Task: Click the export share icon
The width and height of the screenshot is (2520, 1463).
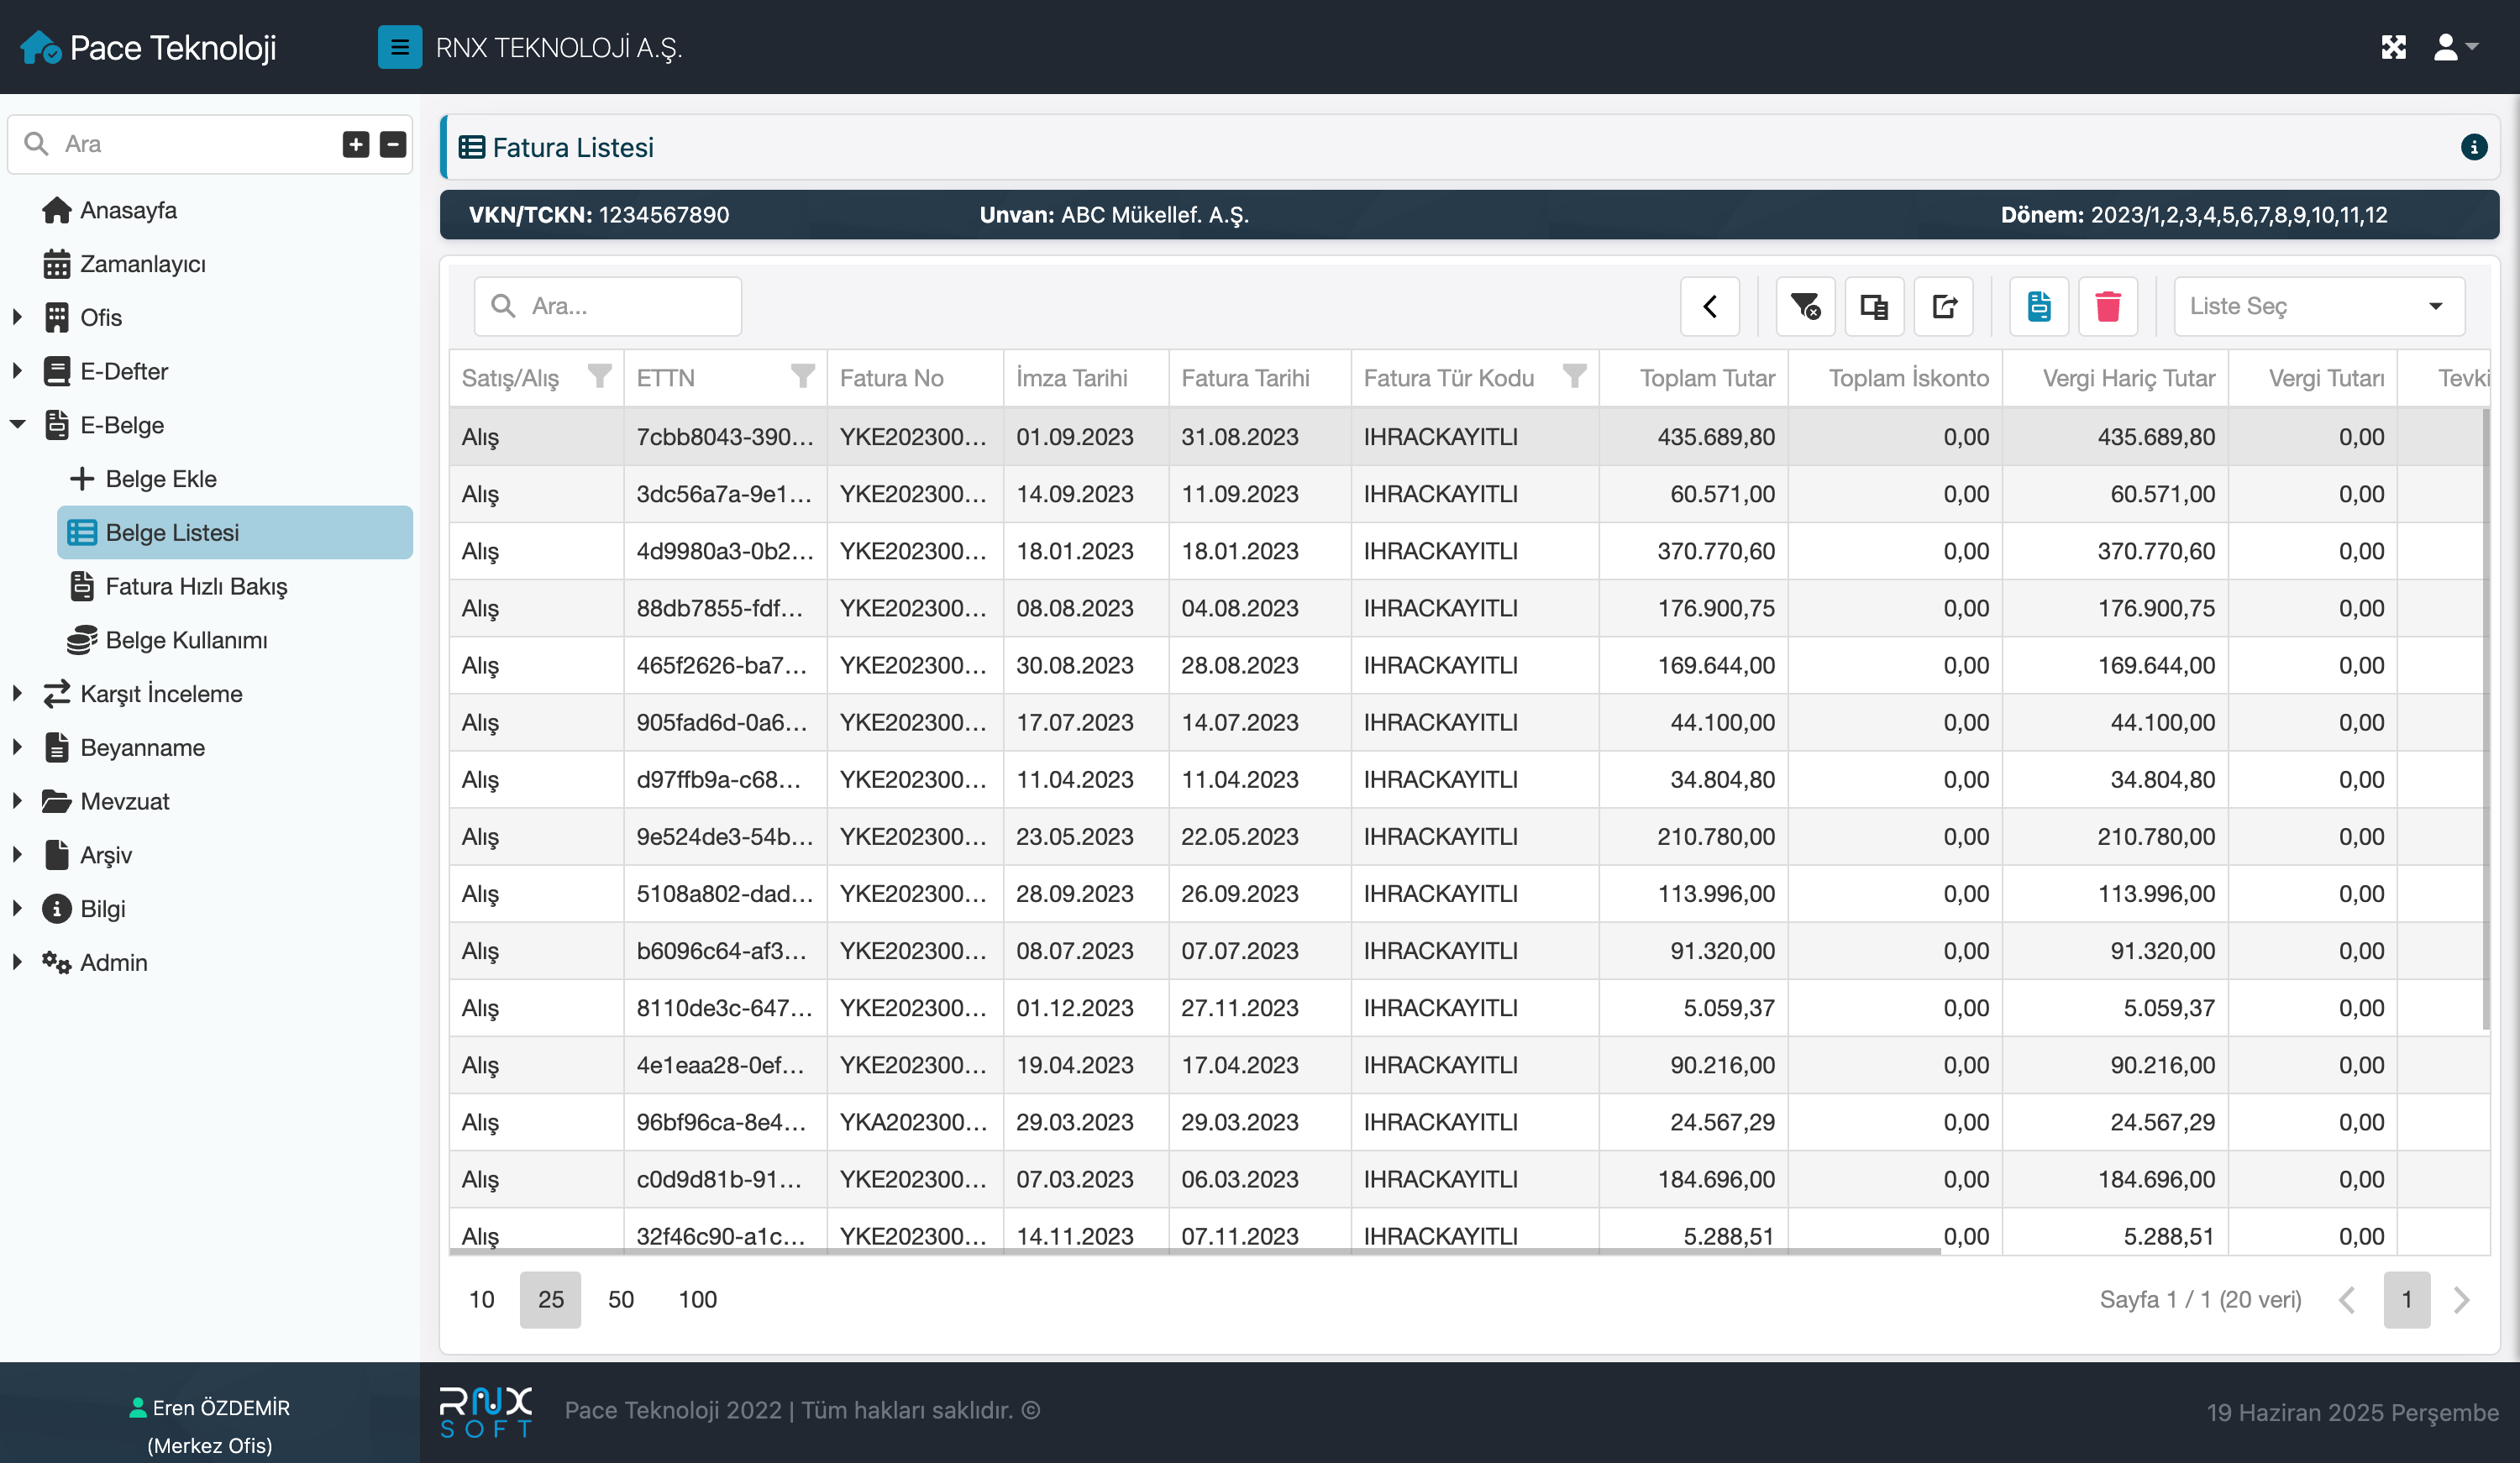Action: coord(1943,306)
